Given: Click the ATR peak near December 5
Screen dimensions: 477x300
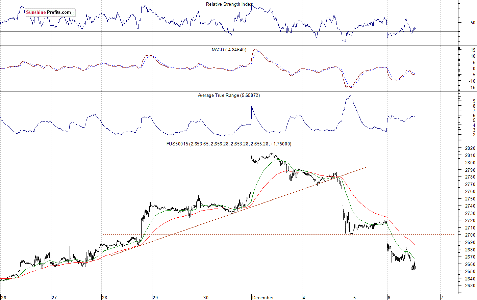Looking at the screenshot, I should click(x=350, y=96).
